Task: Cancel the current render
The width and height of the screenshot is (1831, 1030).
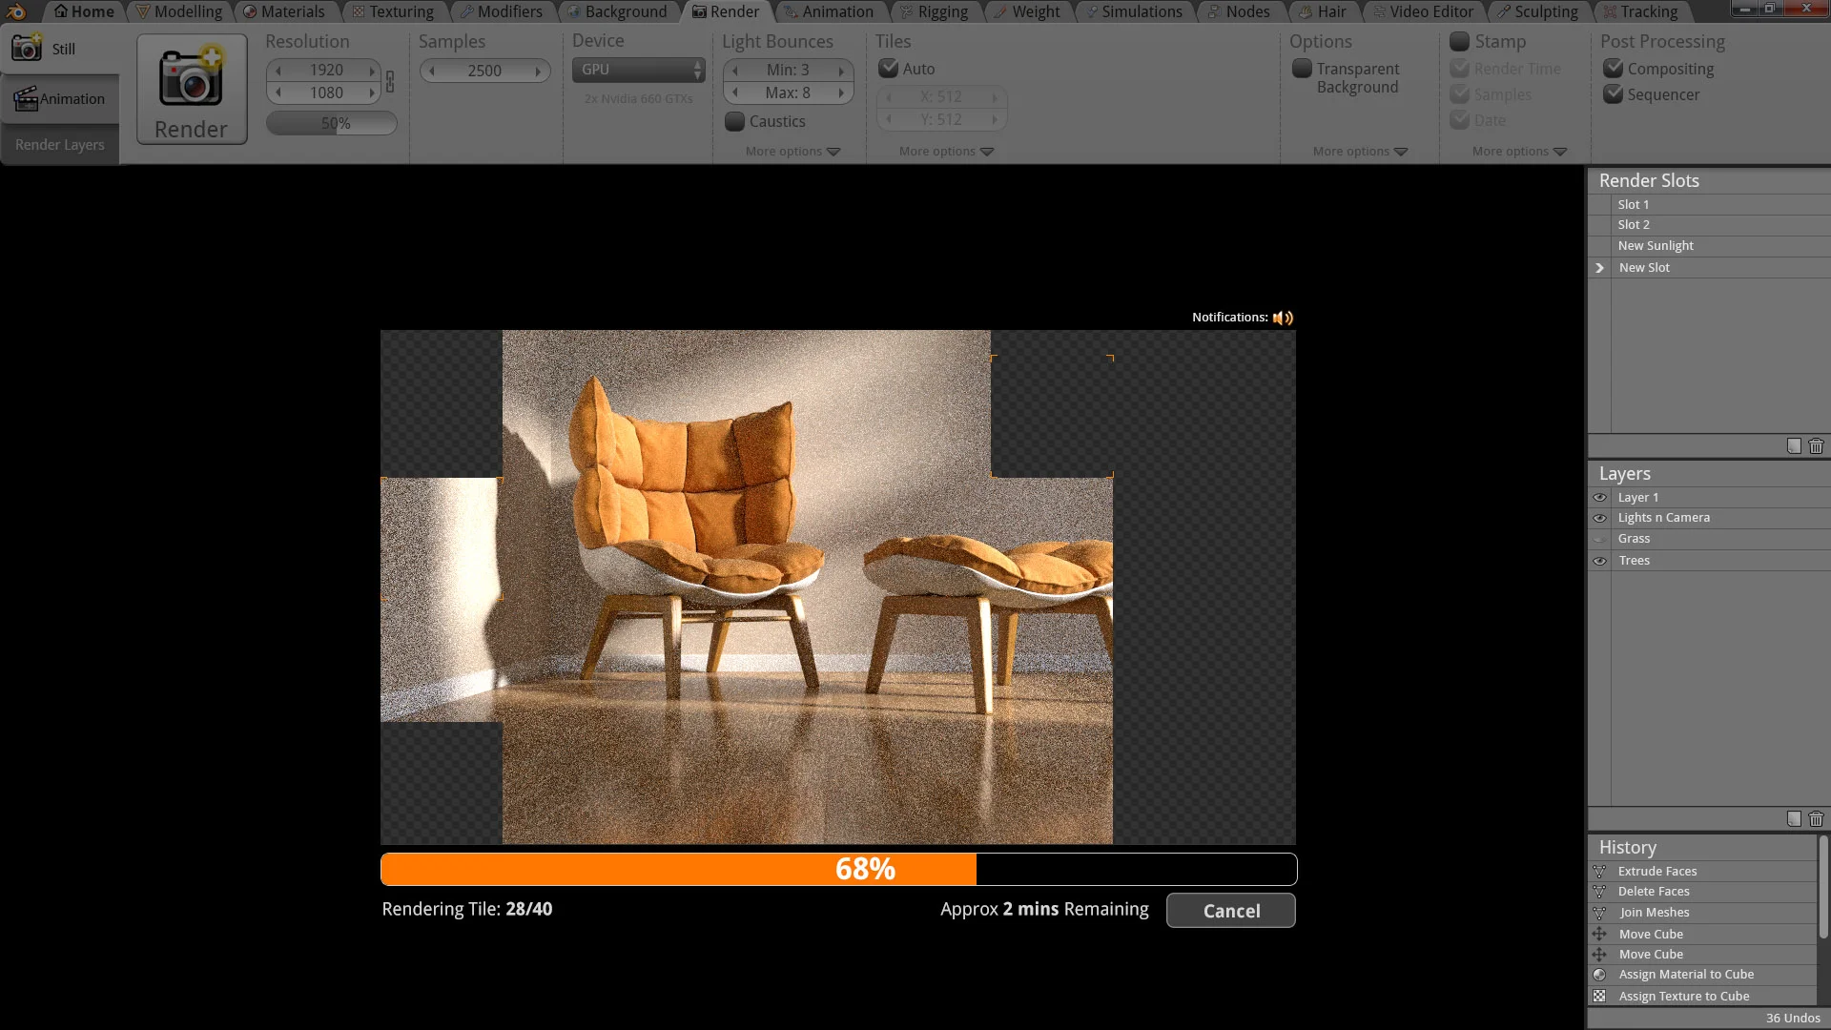Action: click(1230, 911)
